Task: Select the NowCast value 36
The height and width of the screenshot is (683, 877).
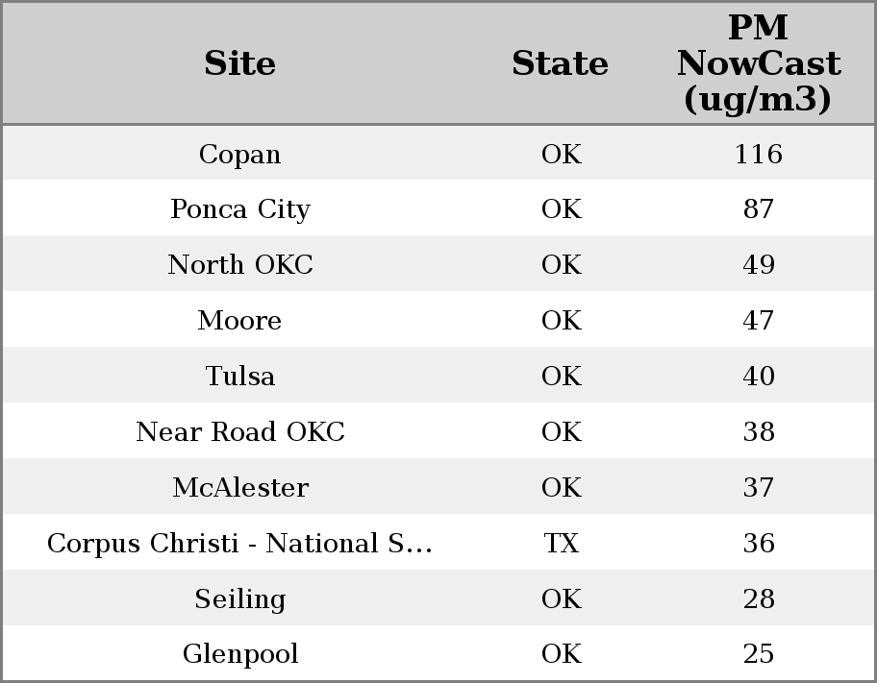Action: (x=758, y=544)
